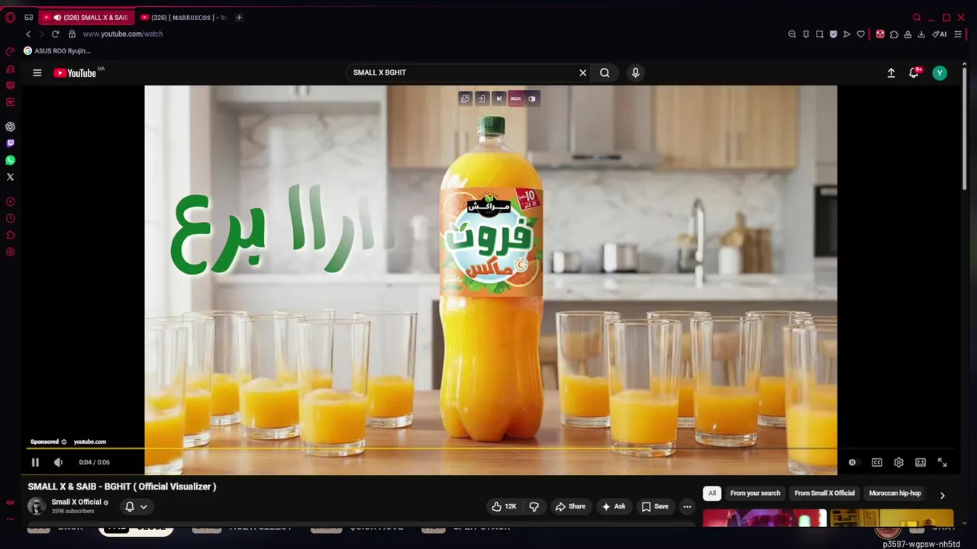This screenshot has height=549, width=977.
Task: Open the browser profile icon in toolbar
Action: tap(908, 34)
